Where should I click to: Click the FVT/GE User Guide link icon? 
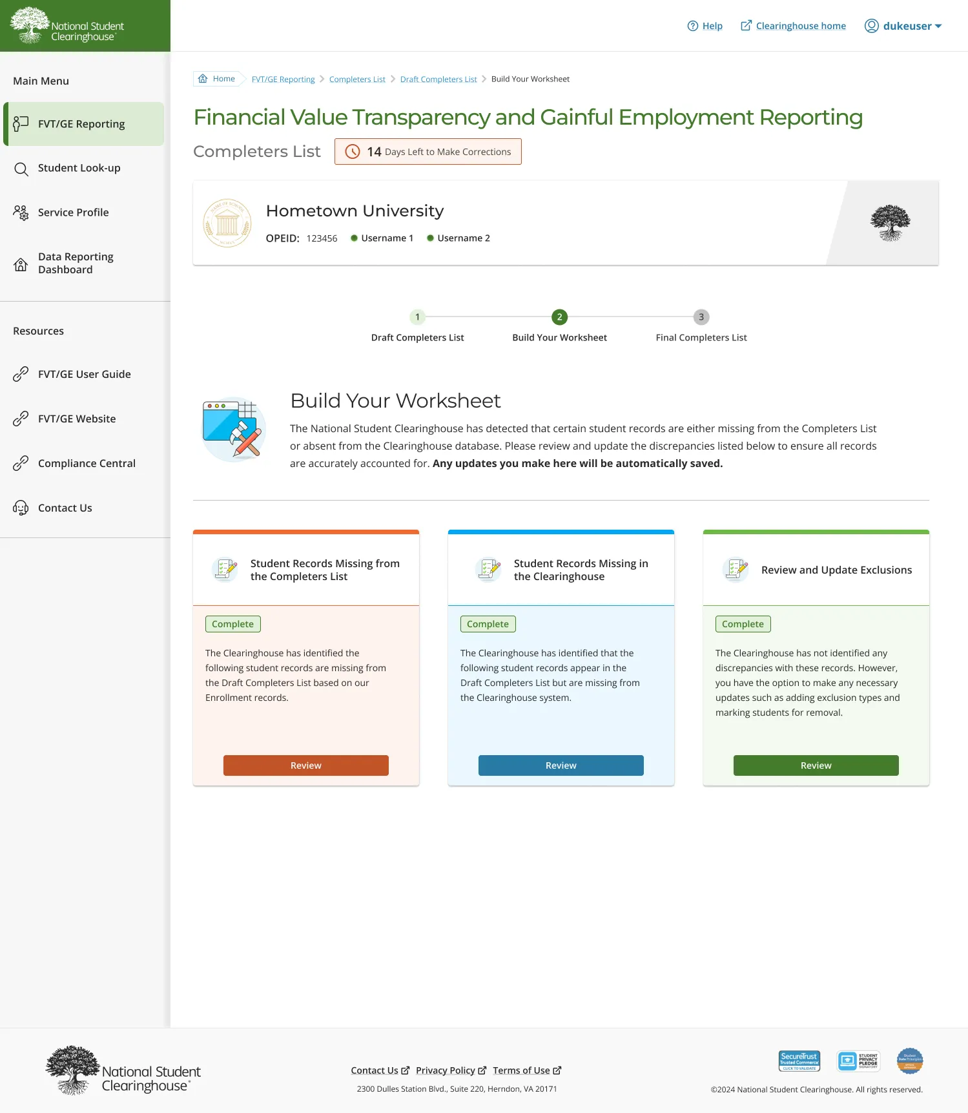[21, 374]
